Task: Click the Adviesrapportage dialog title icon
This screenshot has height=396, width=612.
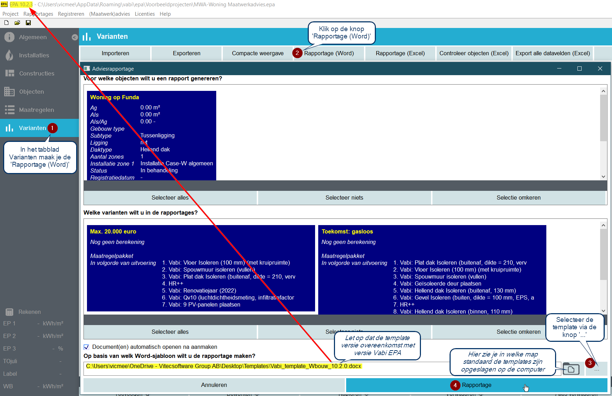Action: pyautogui.click(x=87, y=69)
